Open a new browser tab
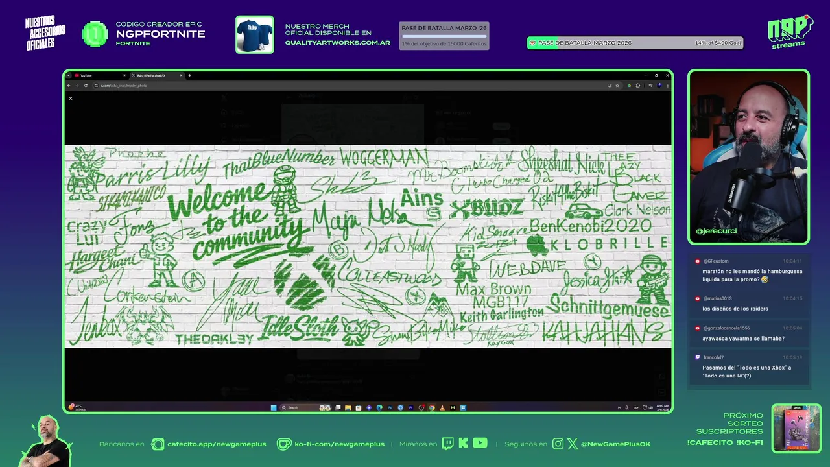 tap(189, 75)
